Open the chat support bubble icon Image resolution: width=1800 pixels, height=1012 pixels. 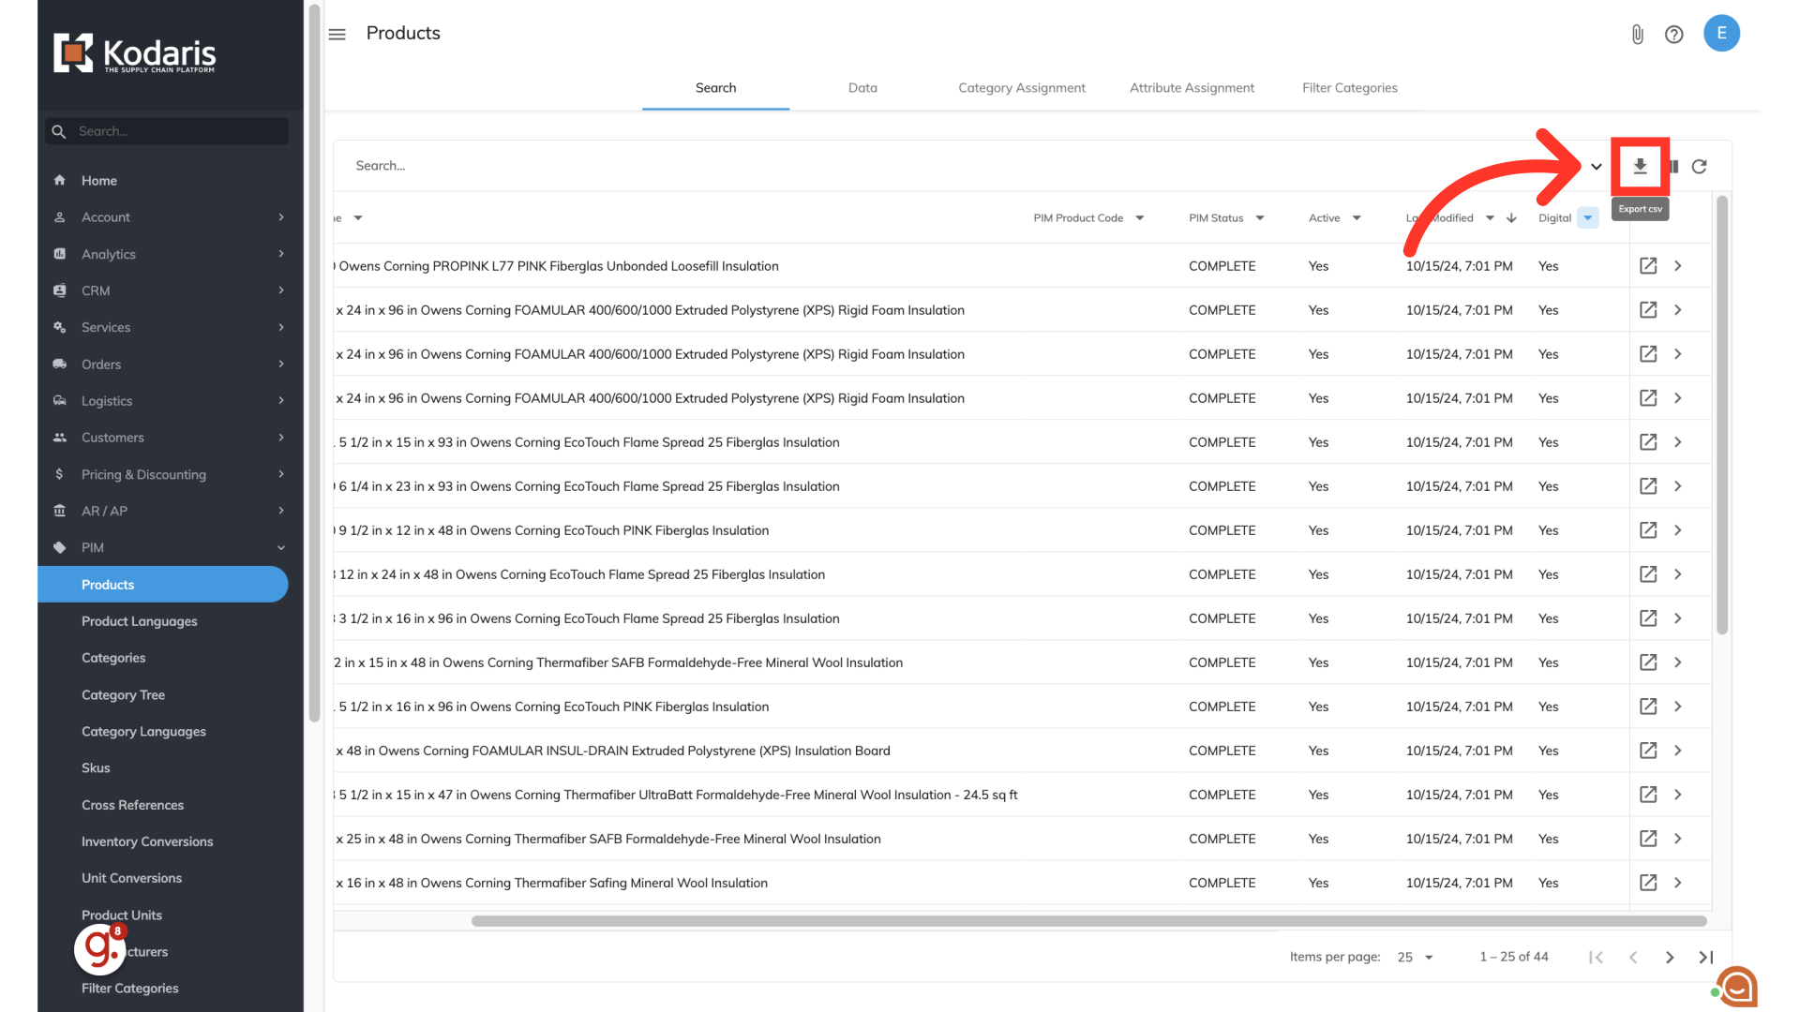click(1737, 986)
